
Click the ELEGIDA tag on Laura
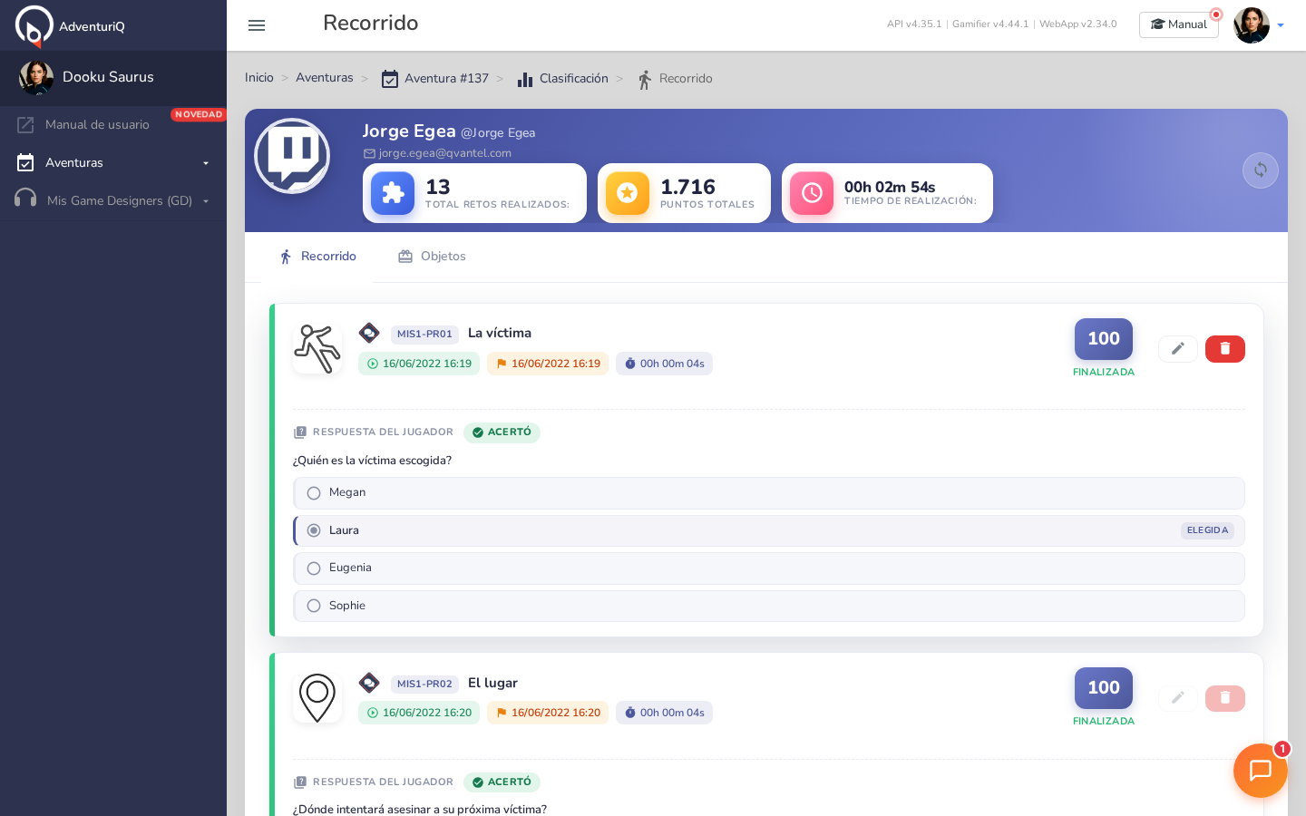[1207, 530]
